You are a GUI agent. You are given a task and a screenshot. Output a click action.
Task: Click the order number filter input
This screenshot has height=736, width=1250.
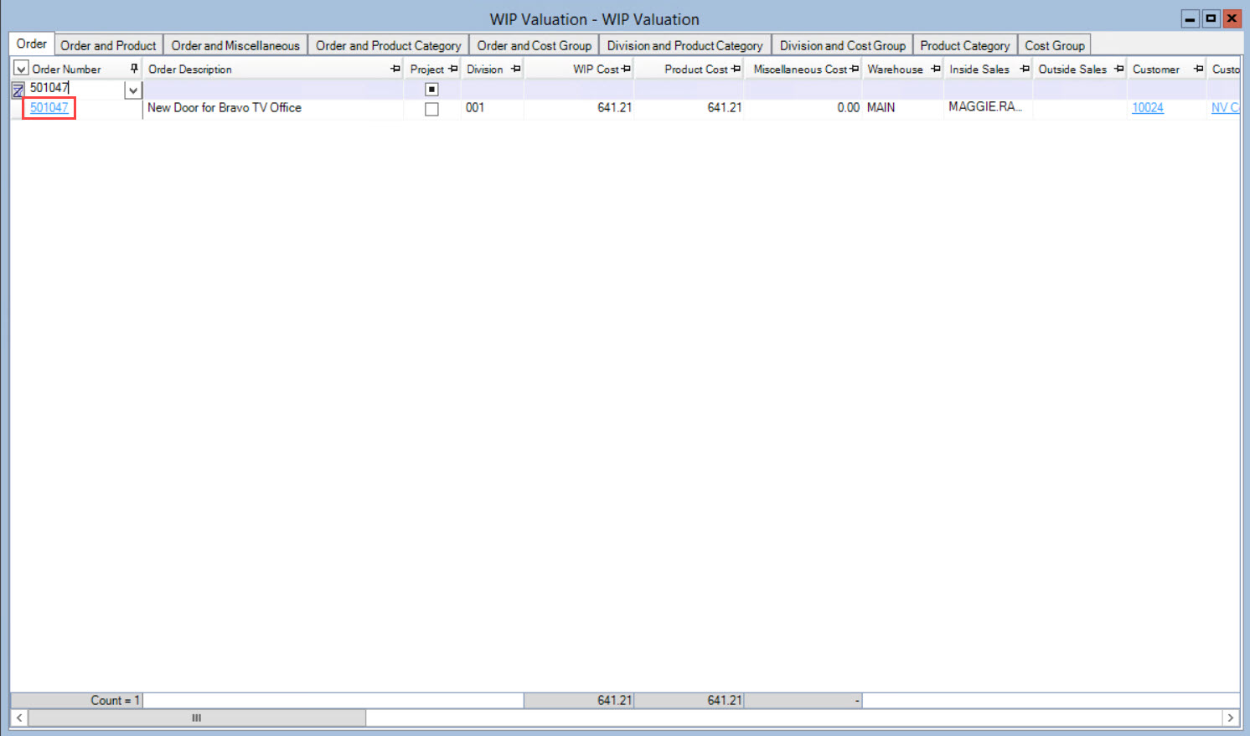(75, 88)
